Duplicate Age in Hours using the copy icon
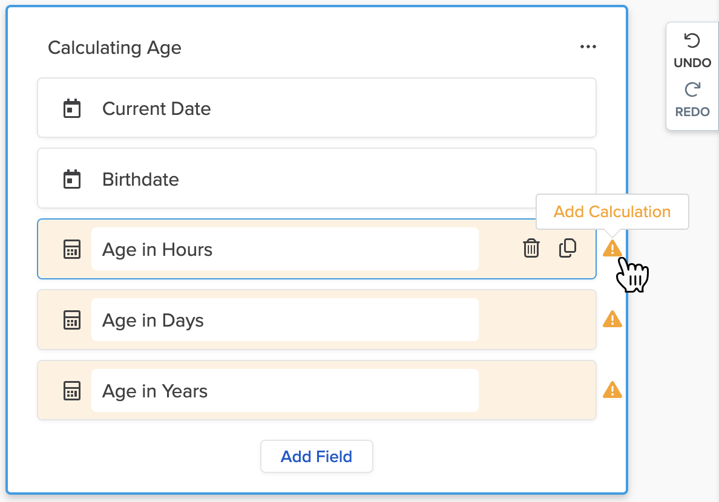Screen dimensions: 719x502 568,248
